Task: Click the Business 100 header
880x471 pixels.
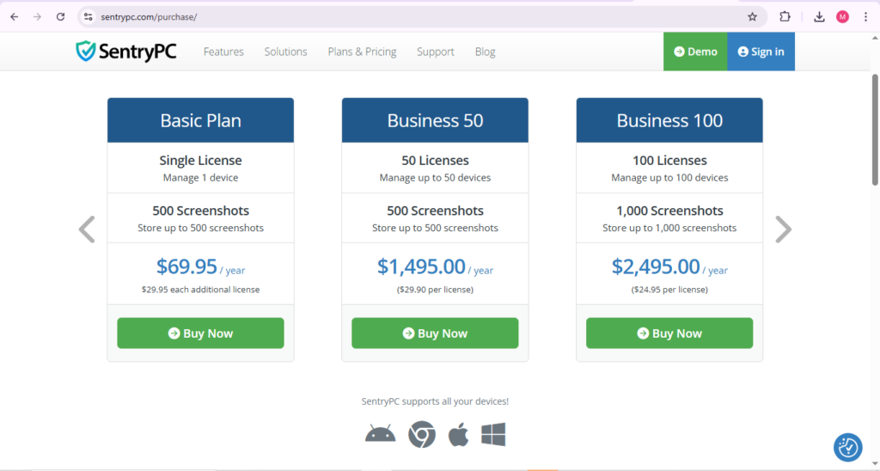Action: pos(669,120)
